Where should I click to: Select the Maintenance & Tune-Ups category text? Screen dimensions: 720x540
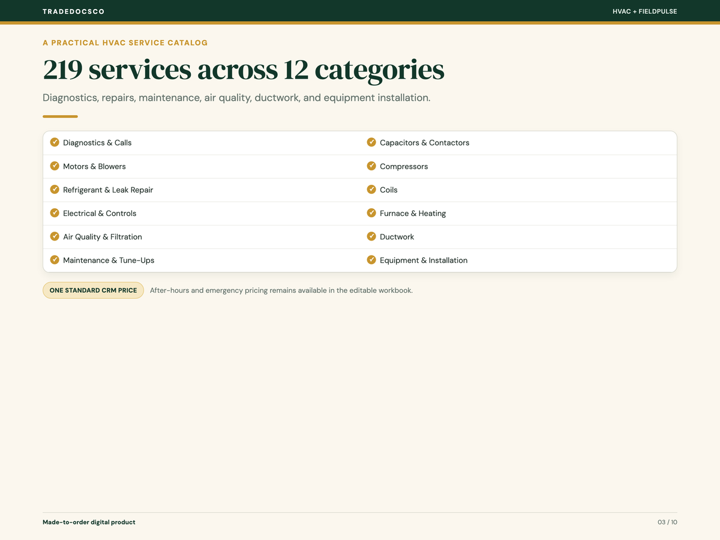109,260
